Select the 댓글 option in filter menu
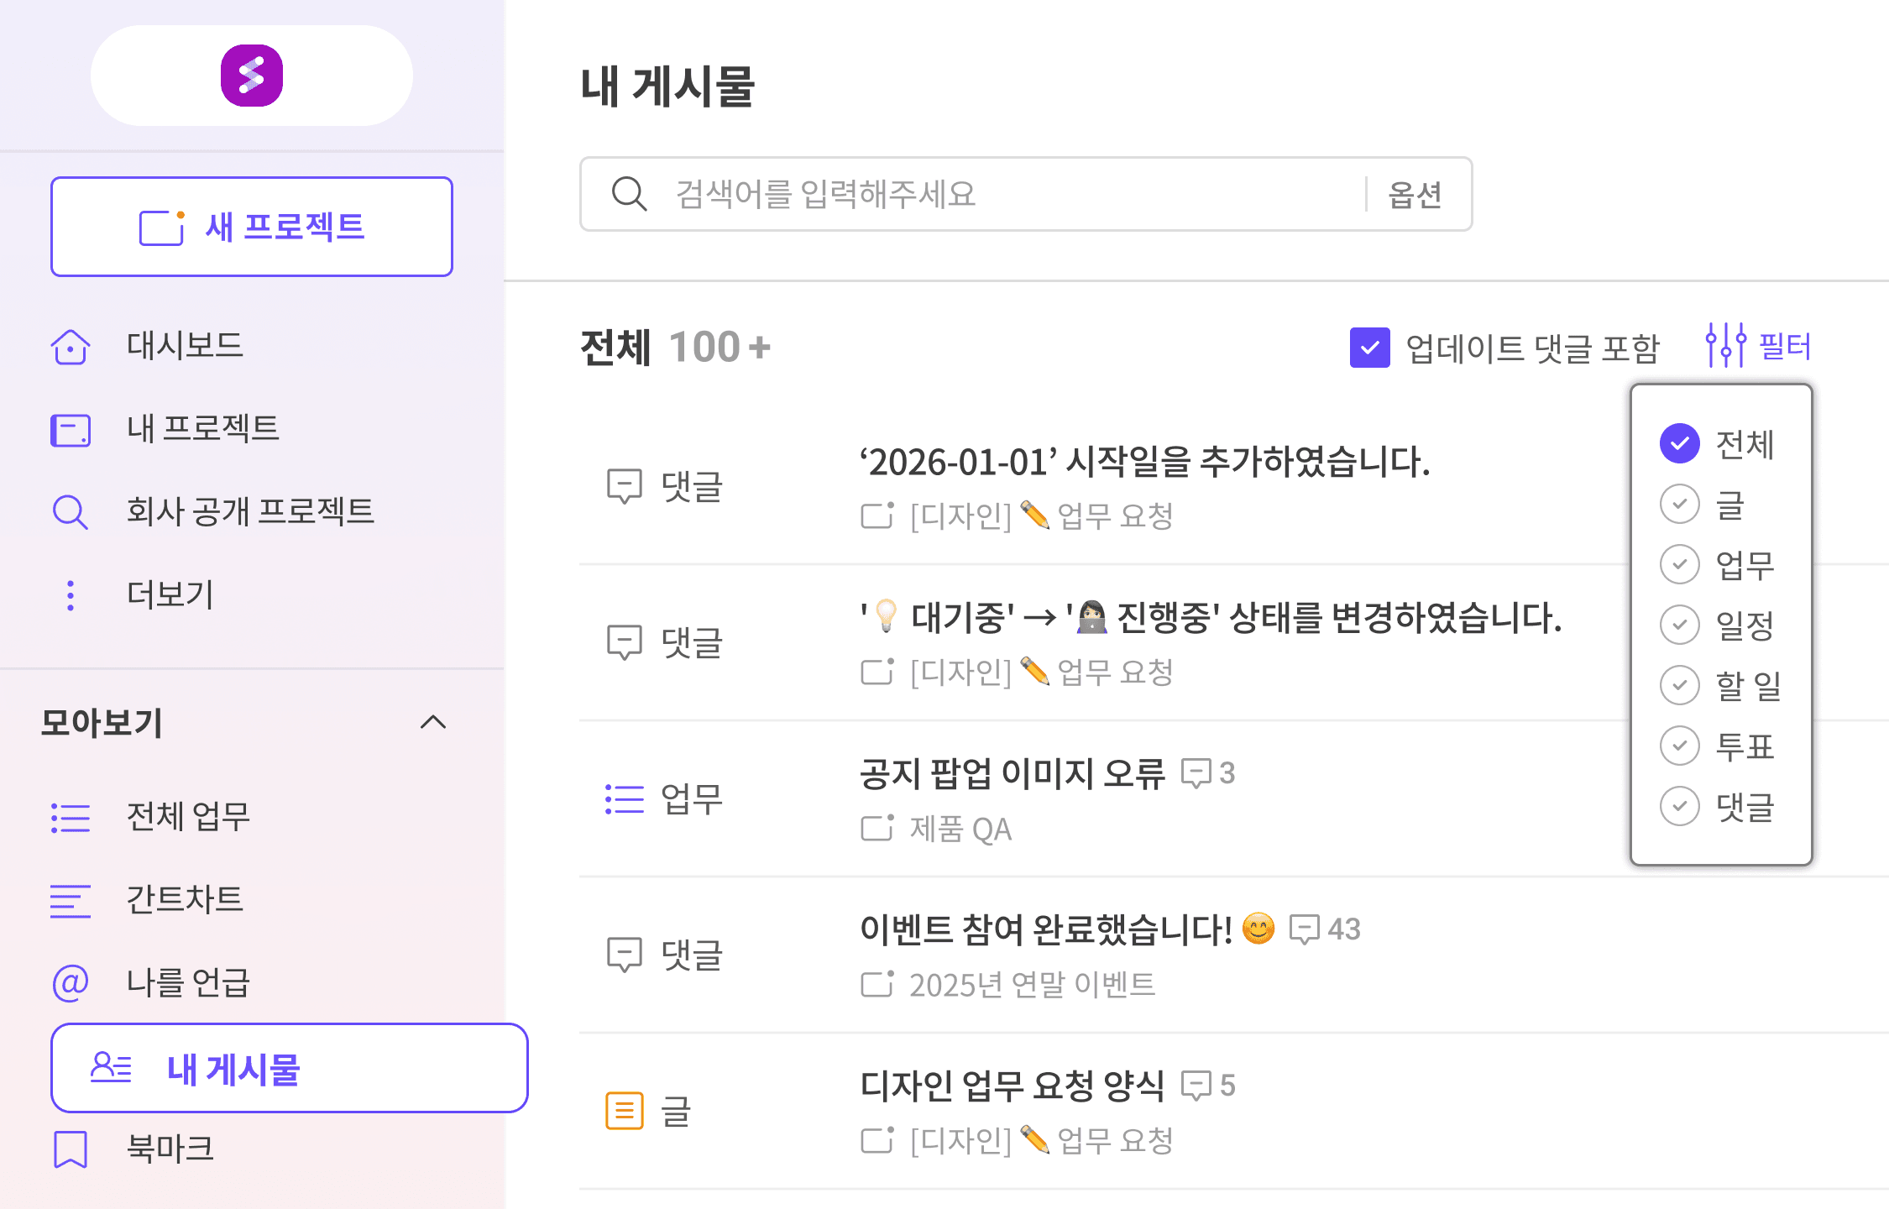The image size is (1889, 1209). pos(1680,807)
